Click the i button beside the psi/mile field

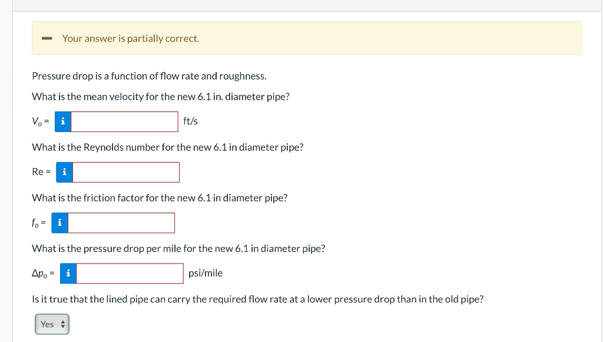[67, 273]
